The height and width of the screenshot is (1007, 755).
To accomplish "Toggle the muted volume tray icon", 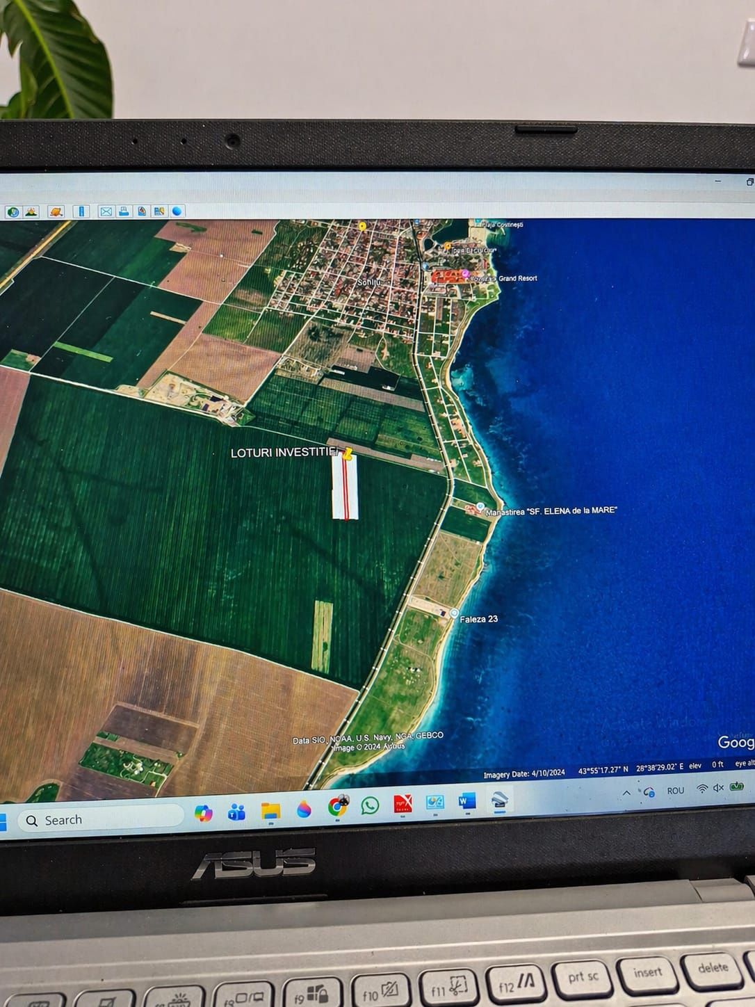I will [719, 788].
